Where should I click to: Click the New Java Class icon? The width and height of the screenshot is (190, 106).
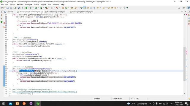click(x=66, y=8)
